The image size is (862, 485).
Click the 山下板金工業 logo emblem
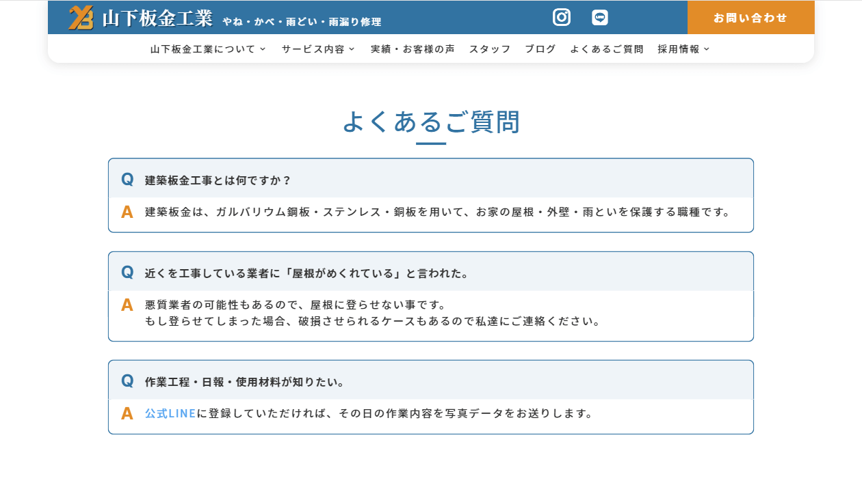tap(81, 18)
